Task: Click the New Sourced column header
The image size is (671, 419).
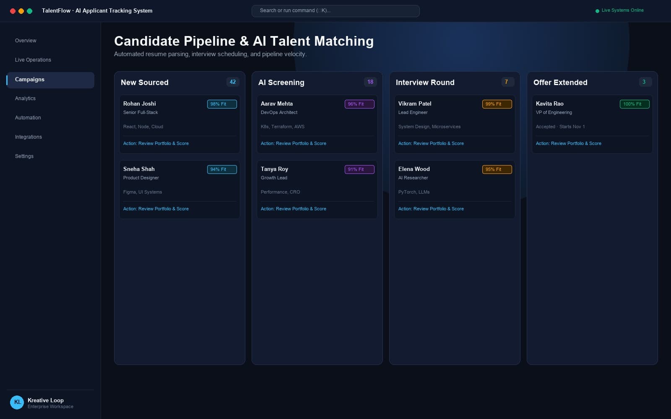Action: [x=145, y=83]
